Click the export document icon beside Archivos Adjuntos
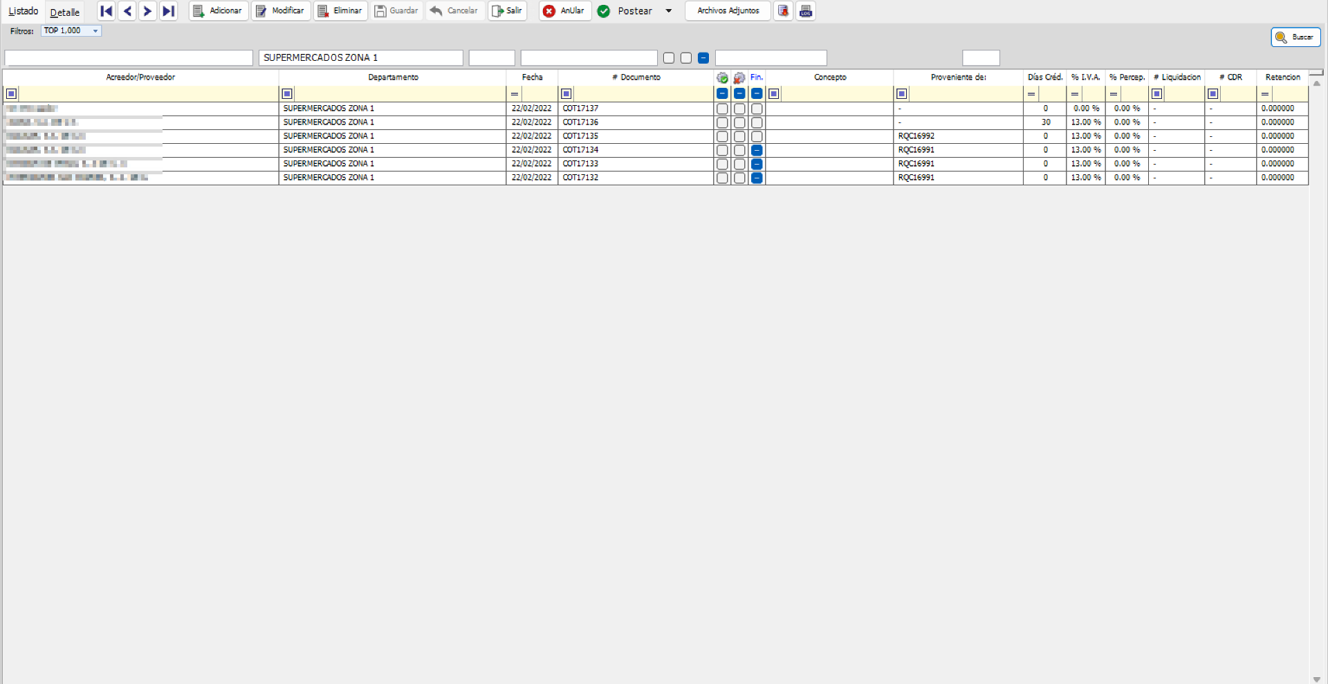This screenshot has width=1328, height=684. point(782,11)
